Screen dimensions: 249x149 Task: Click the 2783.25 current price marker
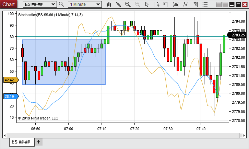238,35
